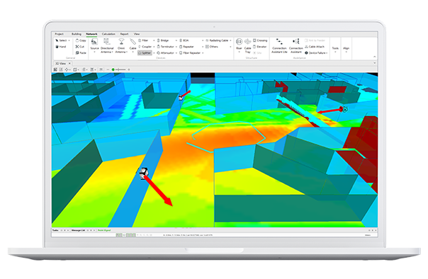Add a Bridge device
428x279 pixels.
[163, 40]
